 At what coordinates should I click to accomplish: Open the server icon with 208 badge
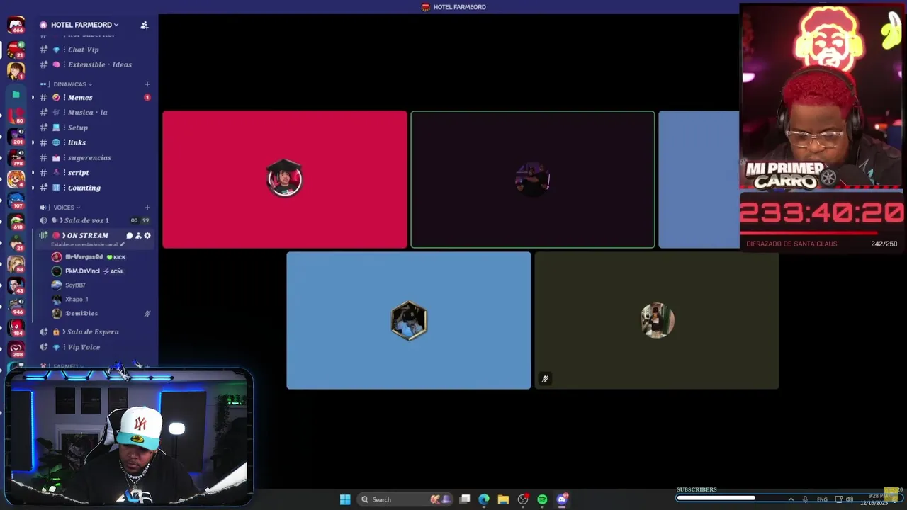point(16,349)
